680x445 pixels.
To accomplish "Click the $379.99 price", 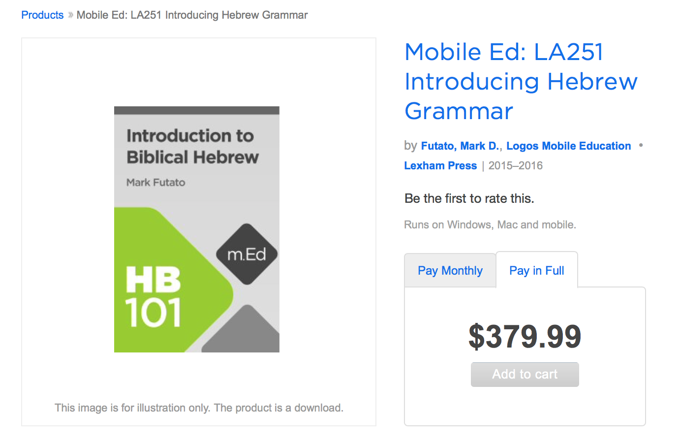I will pos(525,337).
